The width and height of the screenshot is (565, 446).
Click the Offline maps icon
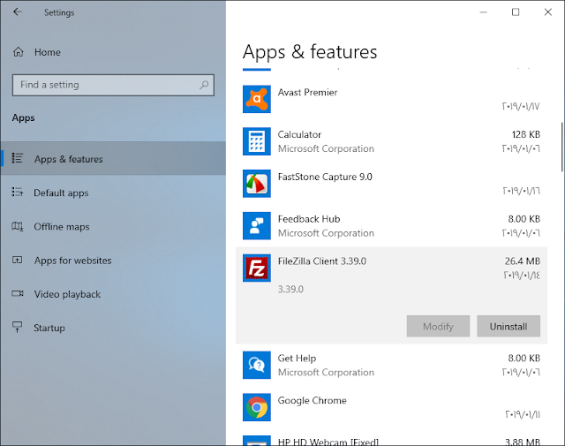(18, 226)
